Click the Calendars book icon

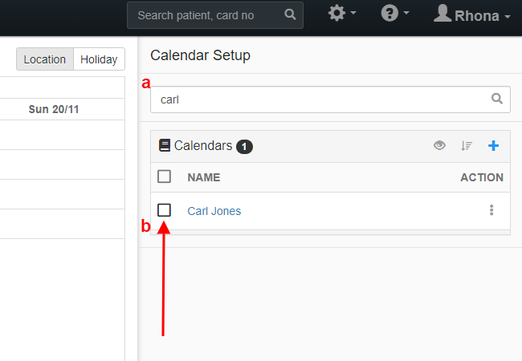point(165,145)
